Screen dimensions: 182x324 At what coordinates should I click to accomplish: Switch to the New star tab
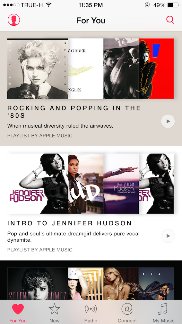pyautogui.click(x=55, y=313)
